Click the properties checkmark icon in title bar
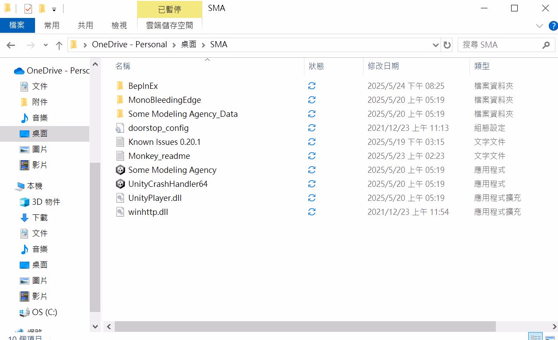558x340 pixels. (x=28, y=8)
